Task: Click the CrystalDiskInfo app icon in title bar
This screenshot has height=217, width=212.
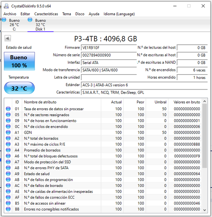Action: pos(6,6)
